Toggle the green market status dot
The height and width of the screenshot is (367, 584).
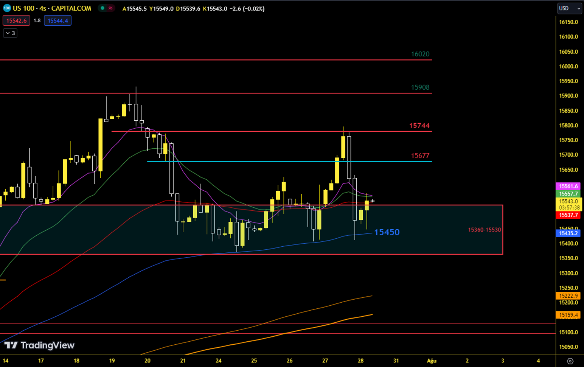(103, 8)
